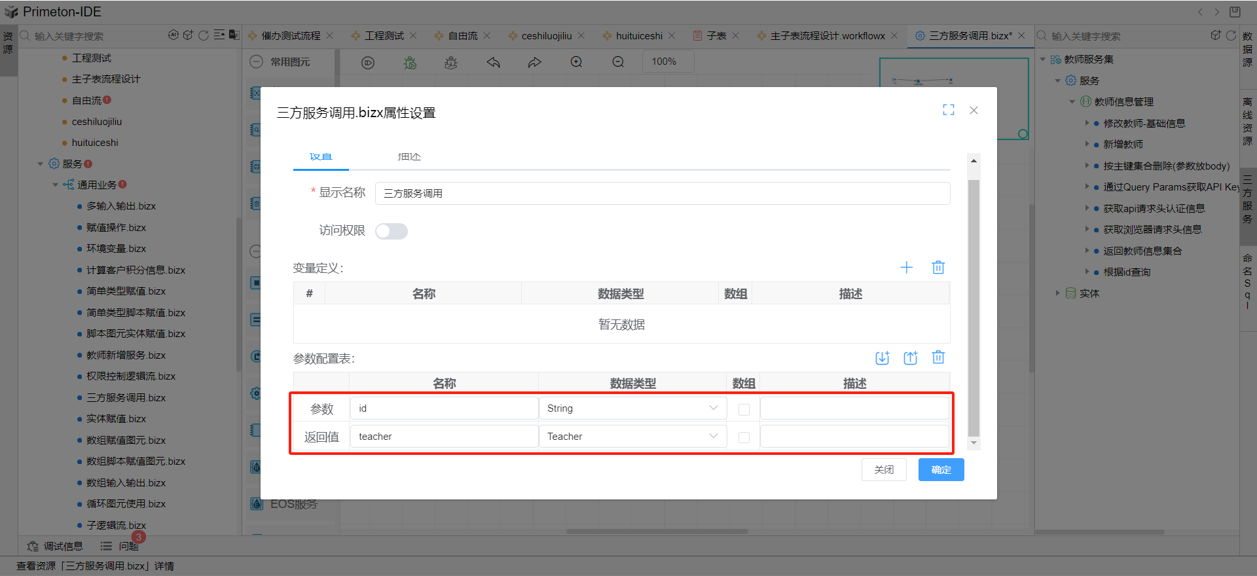The width and height of the screenshot is (1257, 576).
Task: Switch to the 描述 tab in dialog
Action: click(409, 157)
